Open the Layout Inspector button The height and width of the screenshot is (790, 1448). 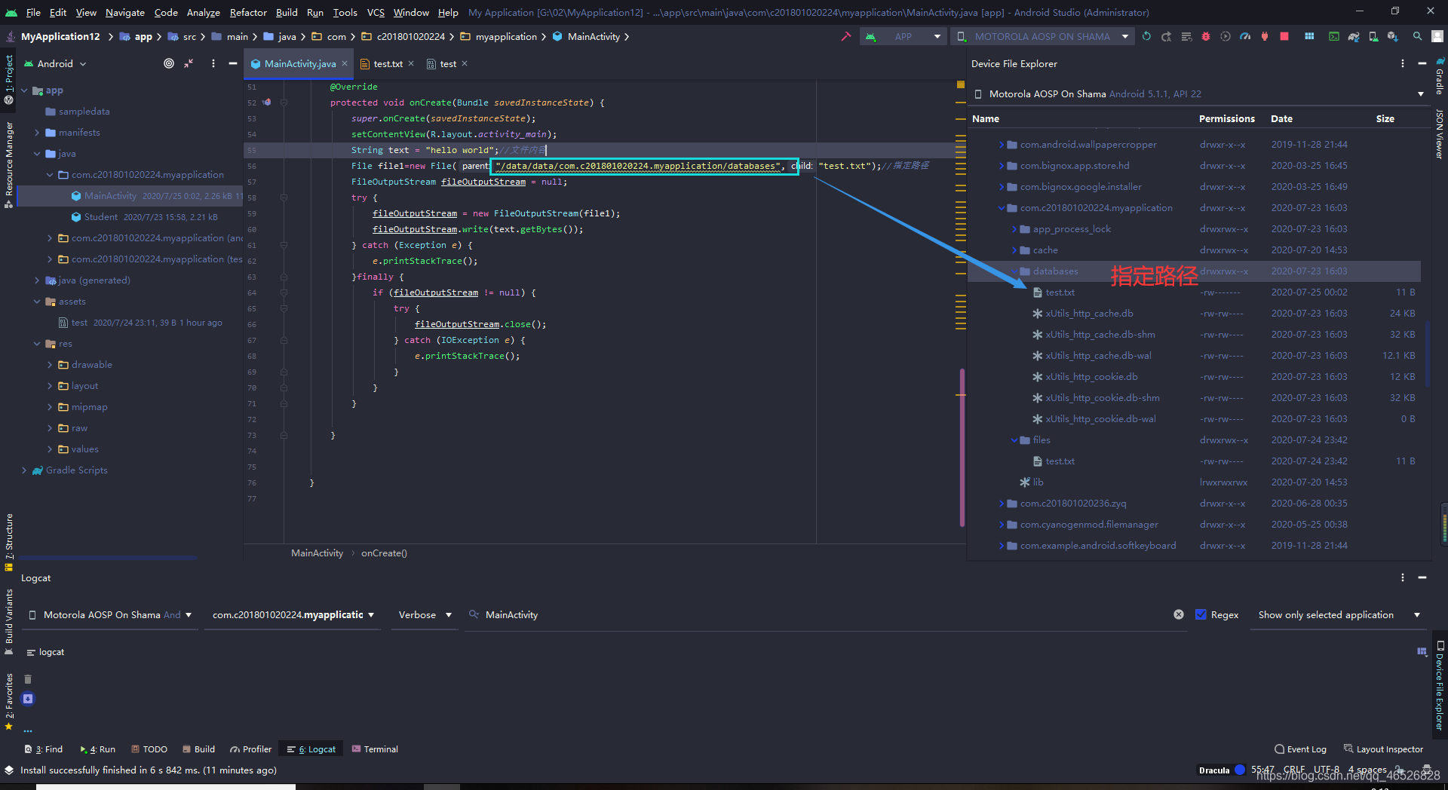tap(1383, 749)
